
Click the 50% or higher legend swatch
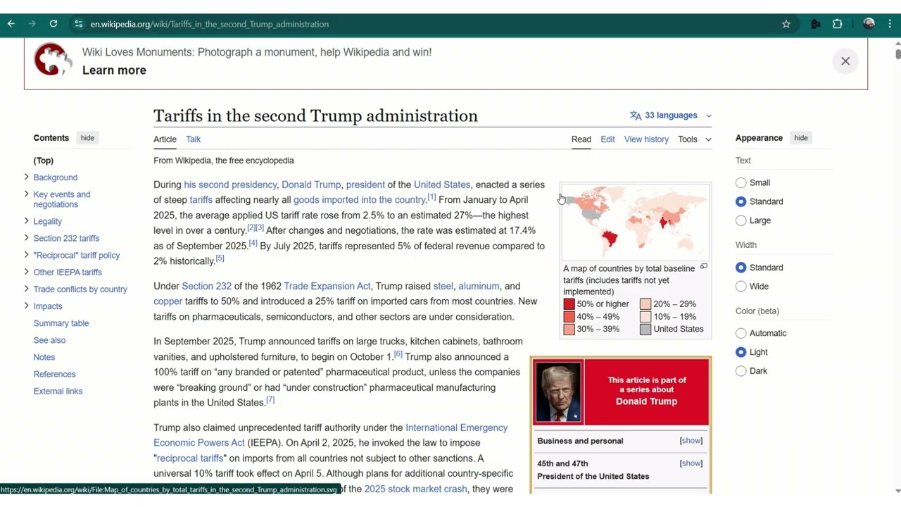[x=569, y=304]
